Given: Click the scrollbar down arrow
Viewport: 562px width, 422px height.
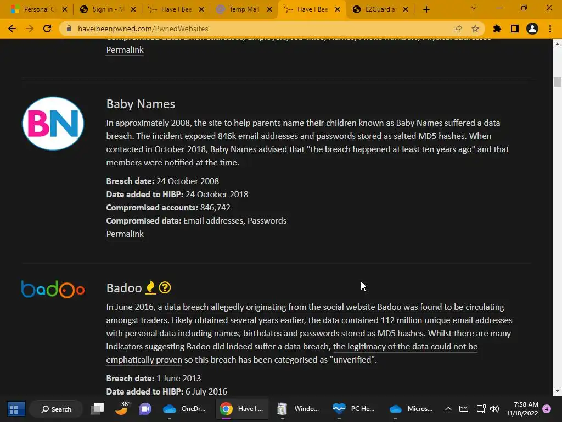Looking at the screenshot, I should click(x=557, y=391).
